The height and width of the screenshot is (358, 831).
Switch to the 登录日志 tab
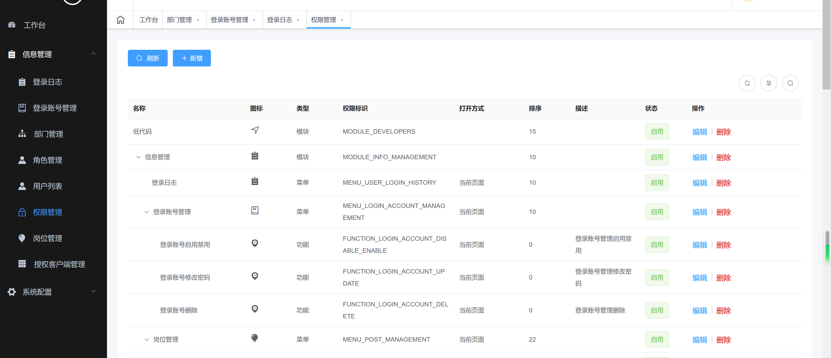click(x=279, y=20)
